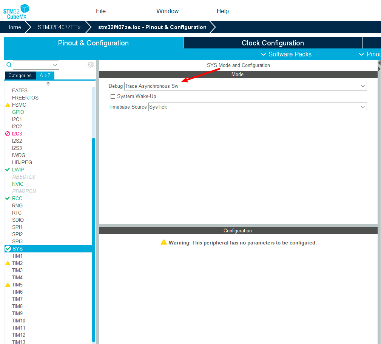Screen dimensions: 381x344
Task: Click the warning icon next to FSMC
Action: [x=8, y=105]
